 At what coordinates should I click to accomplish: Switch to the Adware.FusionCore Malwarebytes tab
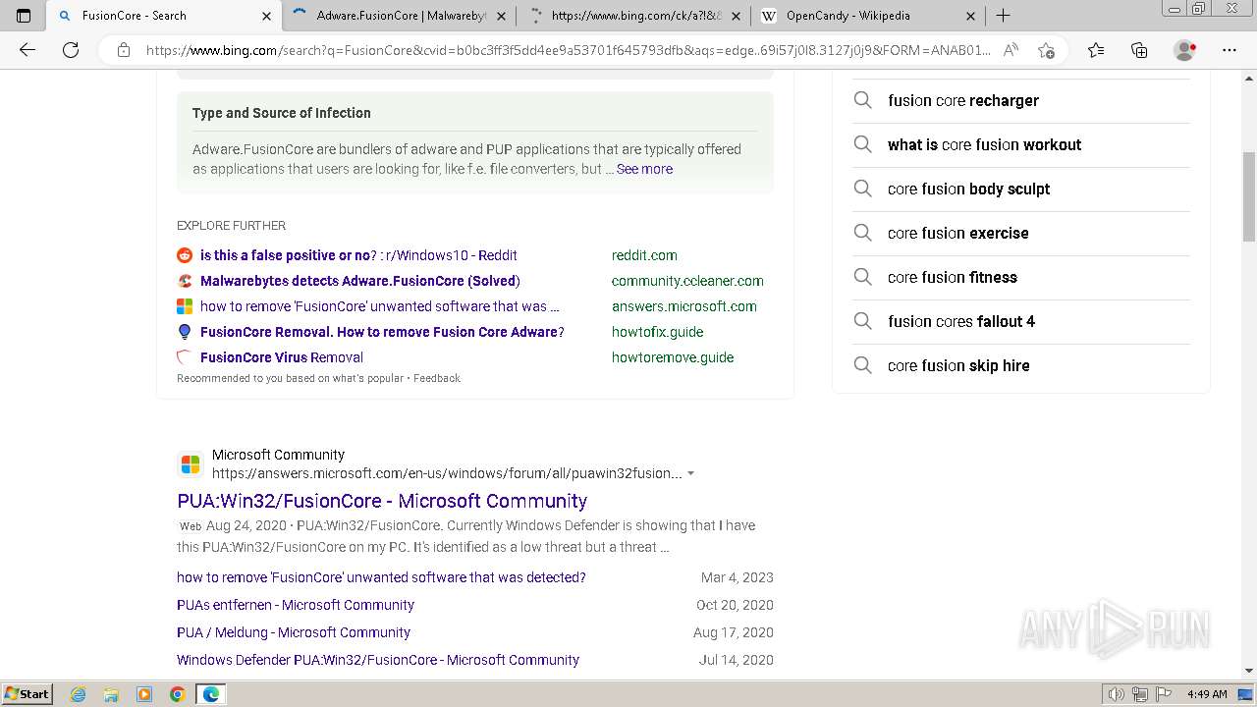tap(401, 16)
